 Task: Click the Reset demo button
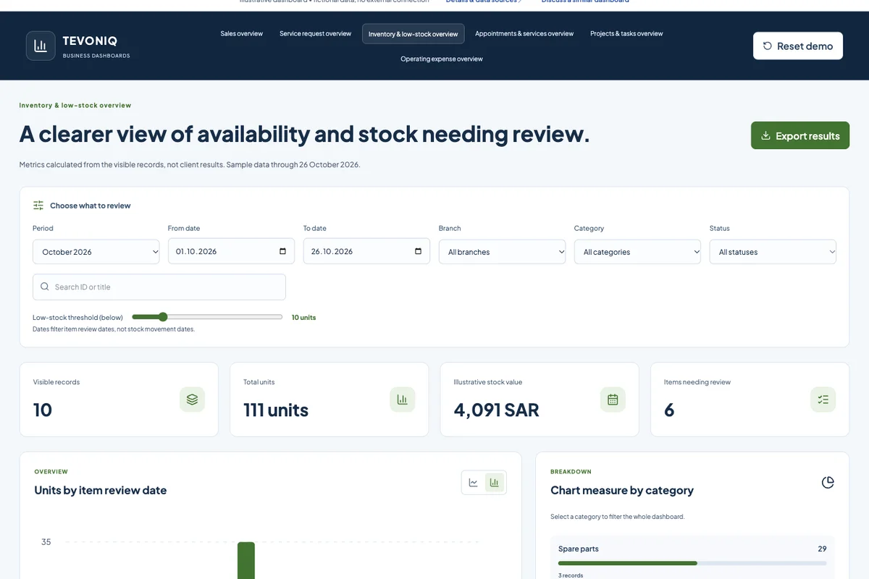click(798, 46)
